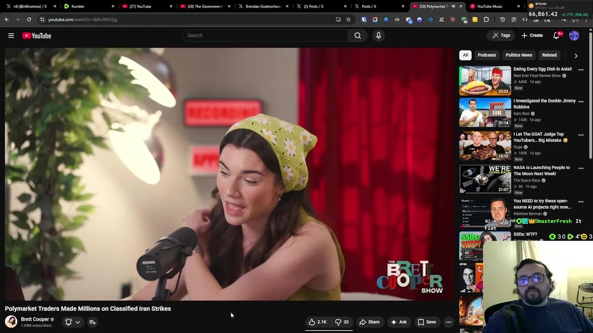Viewport: 593px width, 333px height.
Task: Switch to the Rumble browser tab
Action: coord(88,6)
